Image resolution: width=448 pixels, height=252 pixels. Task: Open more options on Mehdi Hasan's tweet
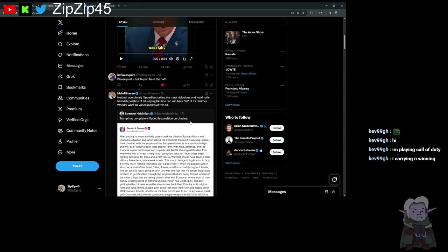tap(212, 93)
